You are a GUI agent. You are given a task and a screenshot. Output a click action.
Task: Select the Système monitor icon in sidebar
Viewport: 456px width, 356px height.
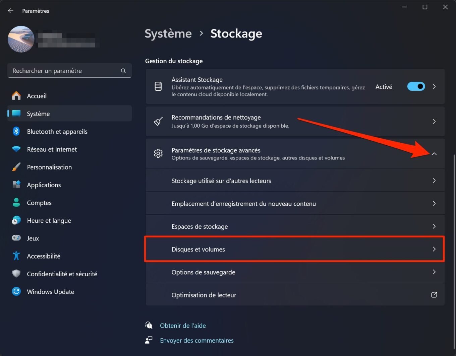(x=16, y=114)
